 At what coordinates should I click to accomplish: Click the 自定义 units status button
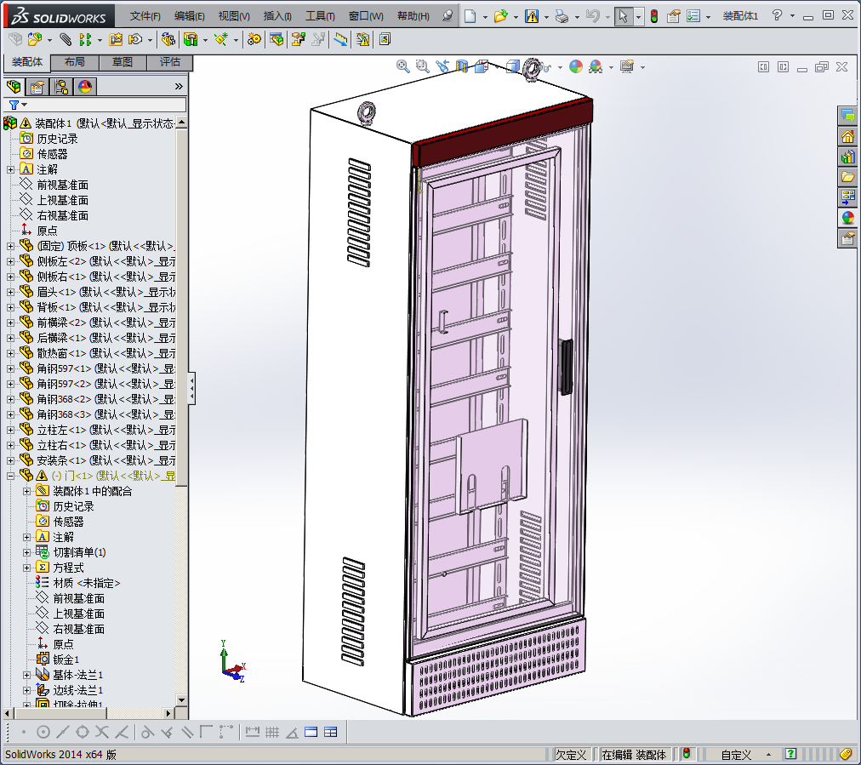click(x=736, y=755)
